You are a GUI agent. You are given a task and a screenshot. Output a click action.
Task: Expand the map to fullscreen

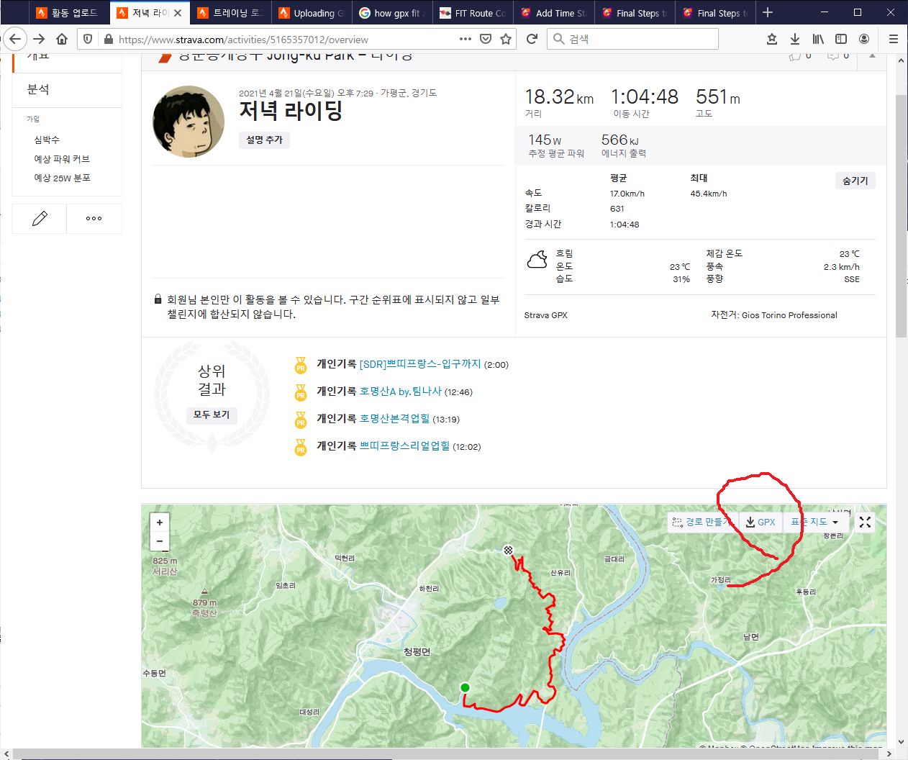point(865,522)
